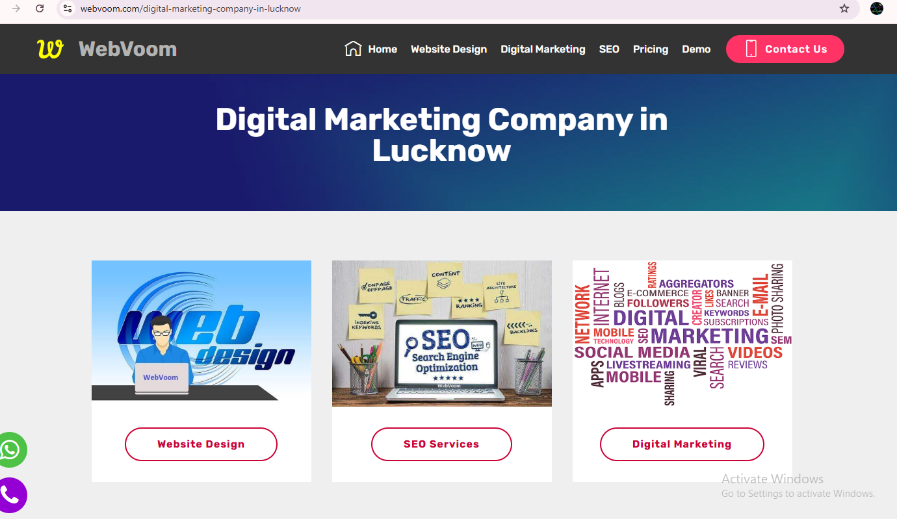Click the SEO Services button
Image resolution: width=897 pixels, height=519 pixels.
coord(441,444)
